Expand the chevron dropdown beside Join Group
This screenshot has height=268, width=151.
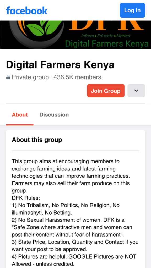click(136, 91)
